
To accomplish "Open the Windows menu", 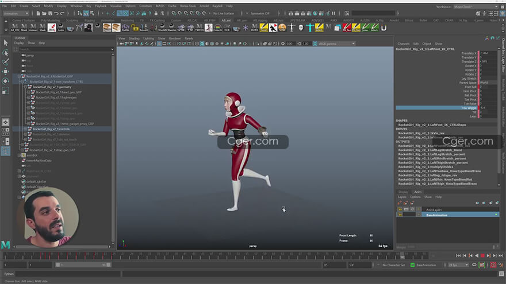I will pyautogui.click(x=76, y=6).
